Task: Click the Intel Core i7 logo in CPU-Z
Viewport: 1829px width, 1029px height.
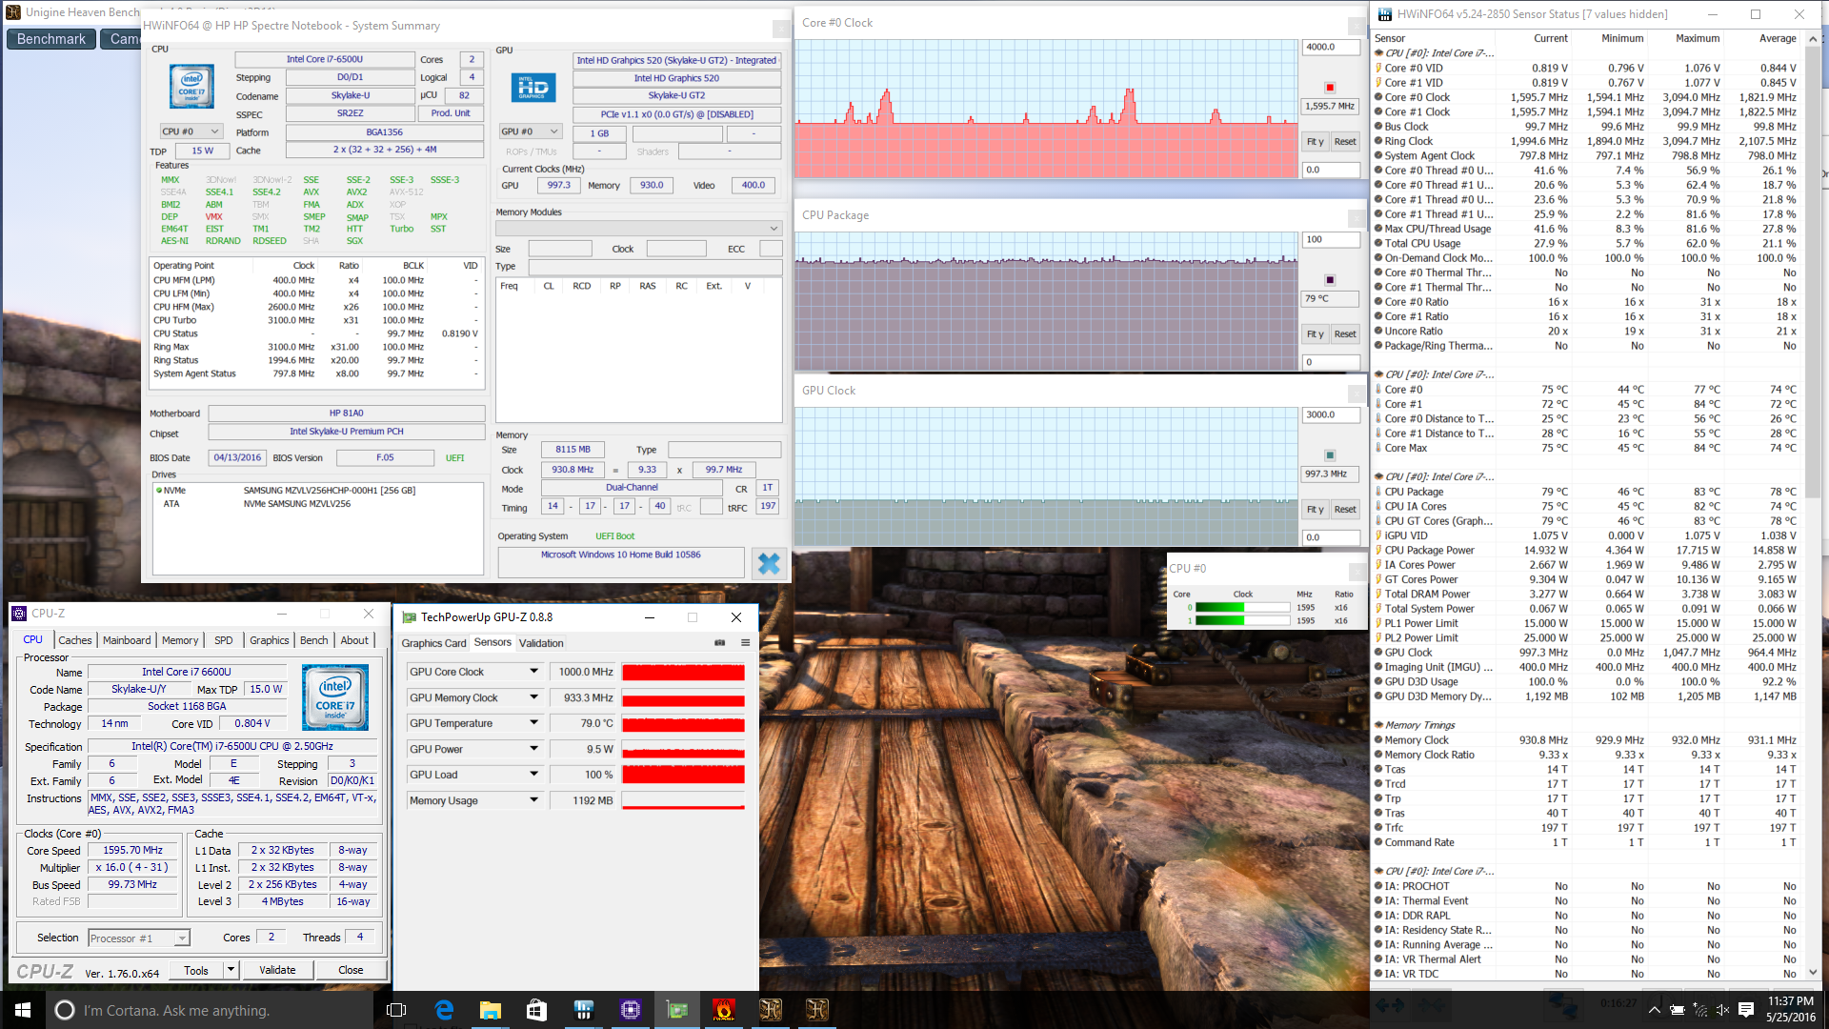Action: [334, 698]
